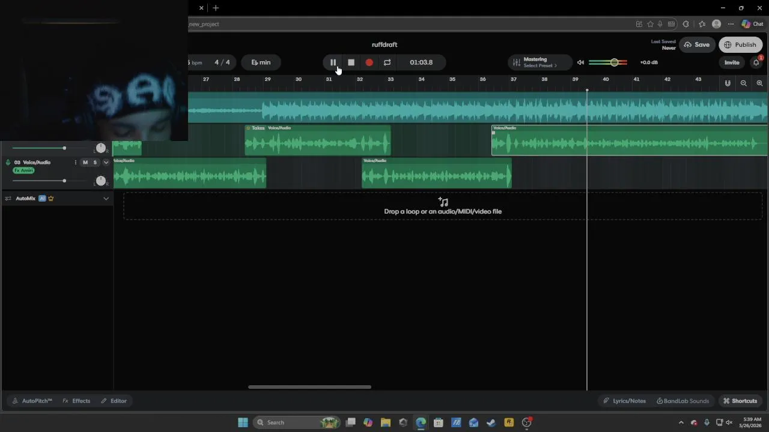Viewport: 769px width, 432px height.
Task: Click the AutoMix mixer icon
Action: coord(8,199)
